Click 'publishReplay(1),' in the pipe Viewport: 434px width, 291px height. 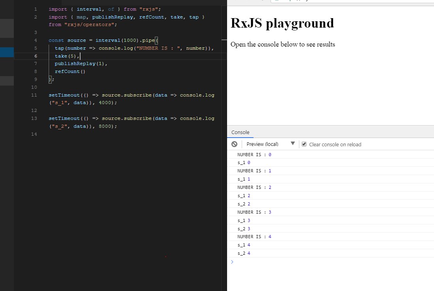[x=81, y=63]
